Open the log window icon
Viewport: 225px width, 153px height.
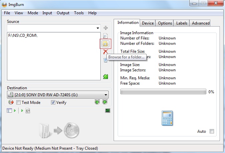point(108,111)
